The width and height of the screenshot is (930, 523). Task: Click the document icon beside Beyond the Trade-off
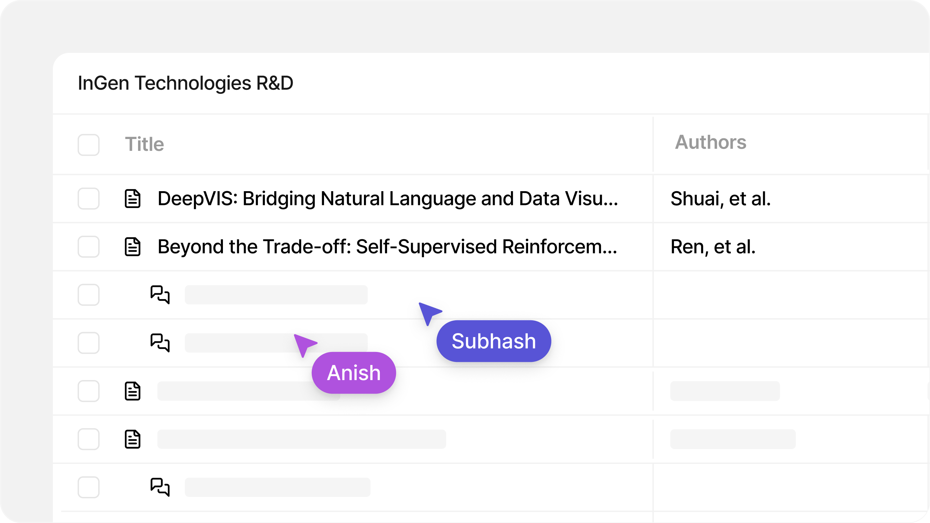pyautogui.click(x=133, y=247)
